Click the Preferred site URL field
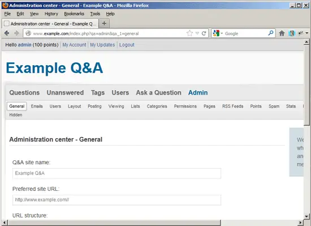Viewport: 311px width, 226px height. click(x=116, y=200)
